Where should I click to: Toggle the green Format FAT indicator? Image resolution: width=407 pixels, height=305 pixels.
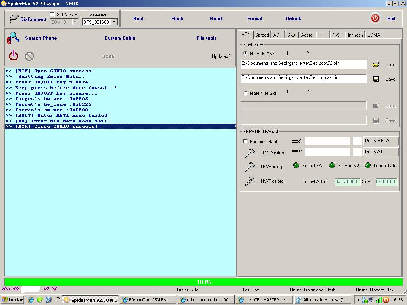tap(296, 166)
